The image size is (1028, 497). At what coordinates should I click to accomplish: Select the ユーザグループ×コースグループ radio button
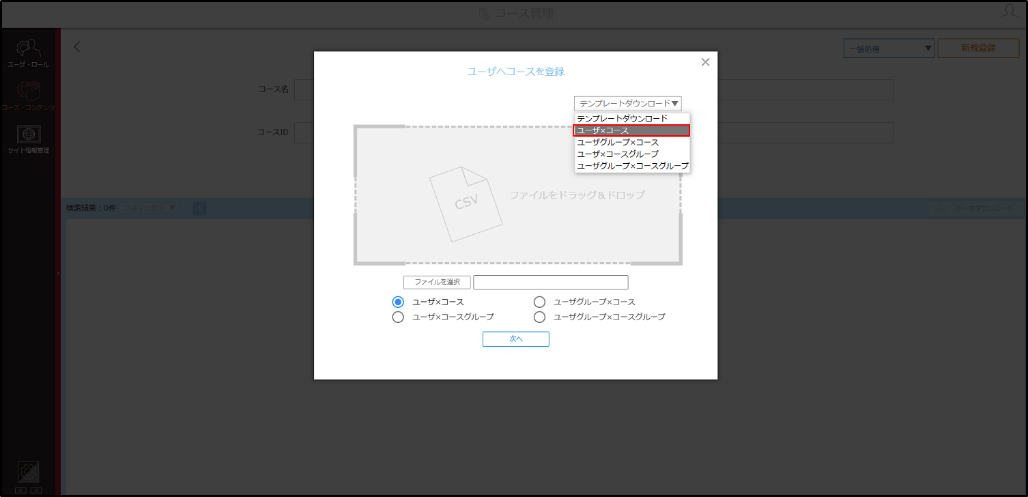[x=539, y=317]
